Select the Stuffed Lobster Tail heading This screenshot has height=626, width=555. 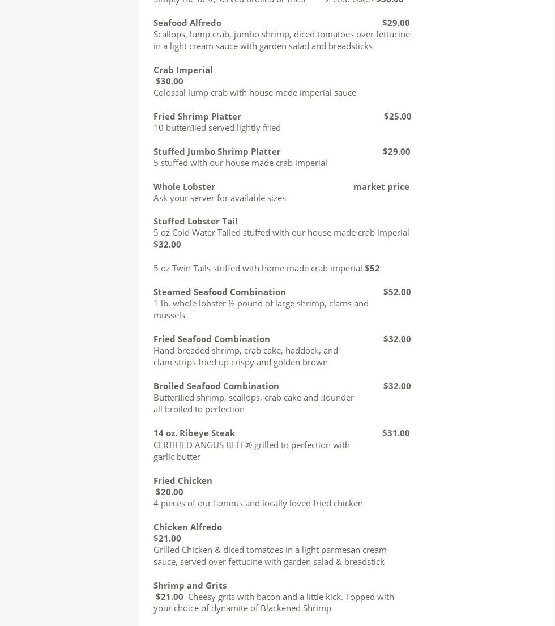pos(195,221)
